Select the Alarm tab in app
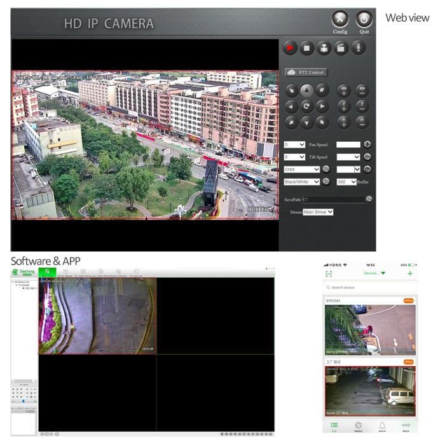Image resolution: width=445 pixels, height=445 pixels. tap(382, 427)
